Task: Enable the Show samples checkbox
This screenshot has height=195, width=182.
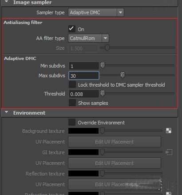Action: 72,103
